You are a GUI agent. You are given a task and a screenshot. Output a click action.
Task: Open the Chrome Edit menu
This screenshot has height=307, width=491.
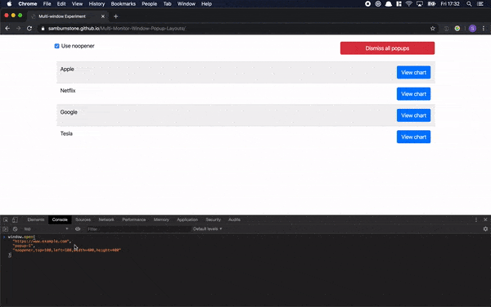click(x=61, y=4)
